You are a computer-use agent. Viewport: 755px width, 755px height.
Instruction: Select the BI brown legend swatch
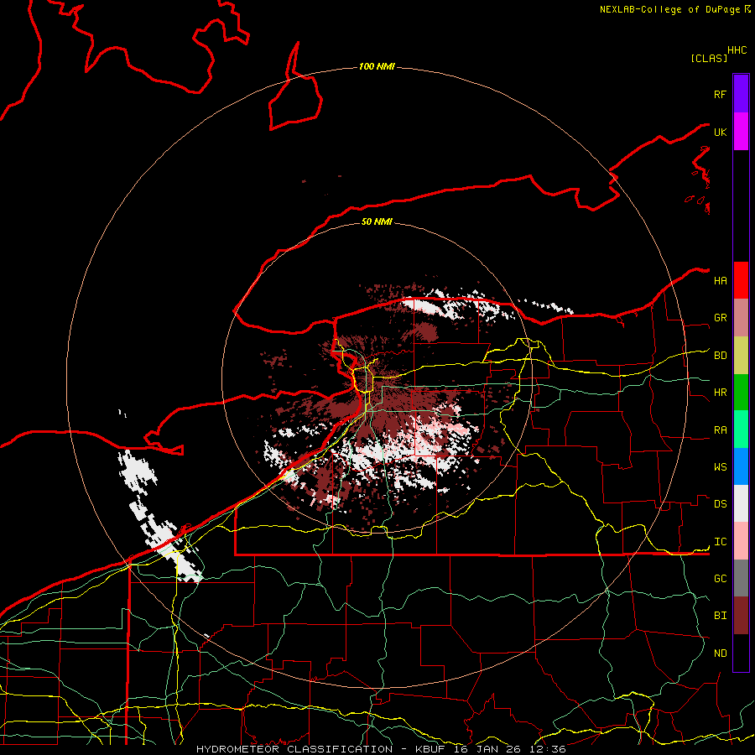coord(741,616)
